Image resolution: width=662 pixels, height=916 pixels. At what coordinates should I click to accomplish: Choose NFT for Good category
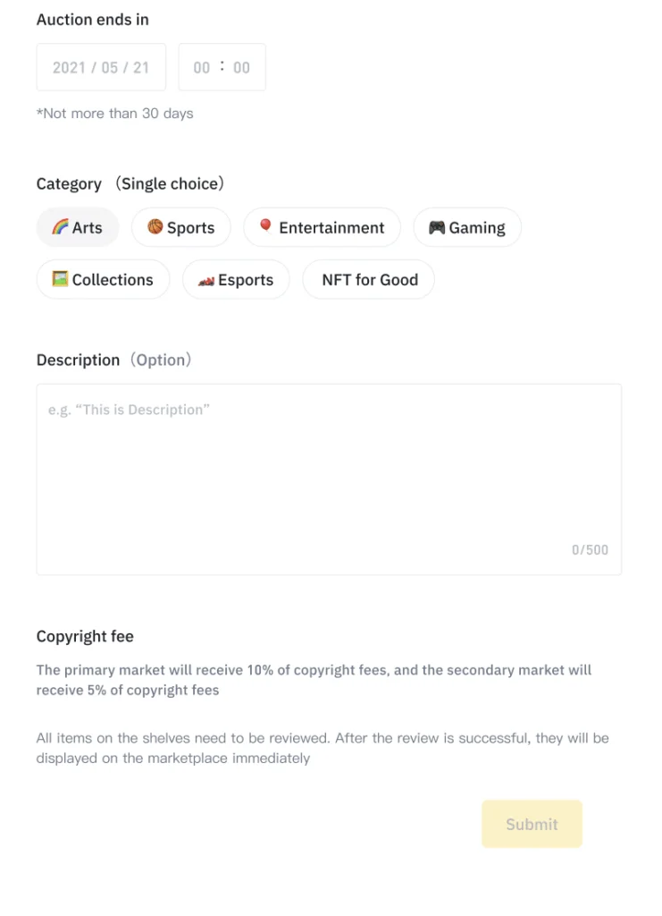point(369,280)
